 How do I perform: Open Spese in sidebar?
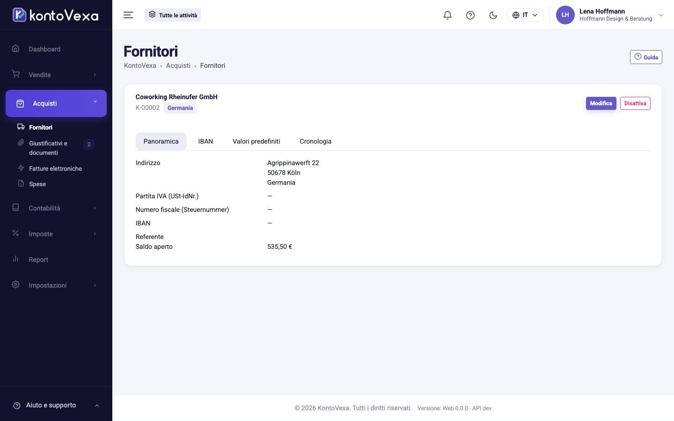37,184
